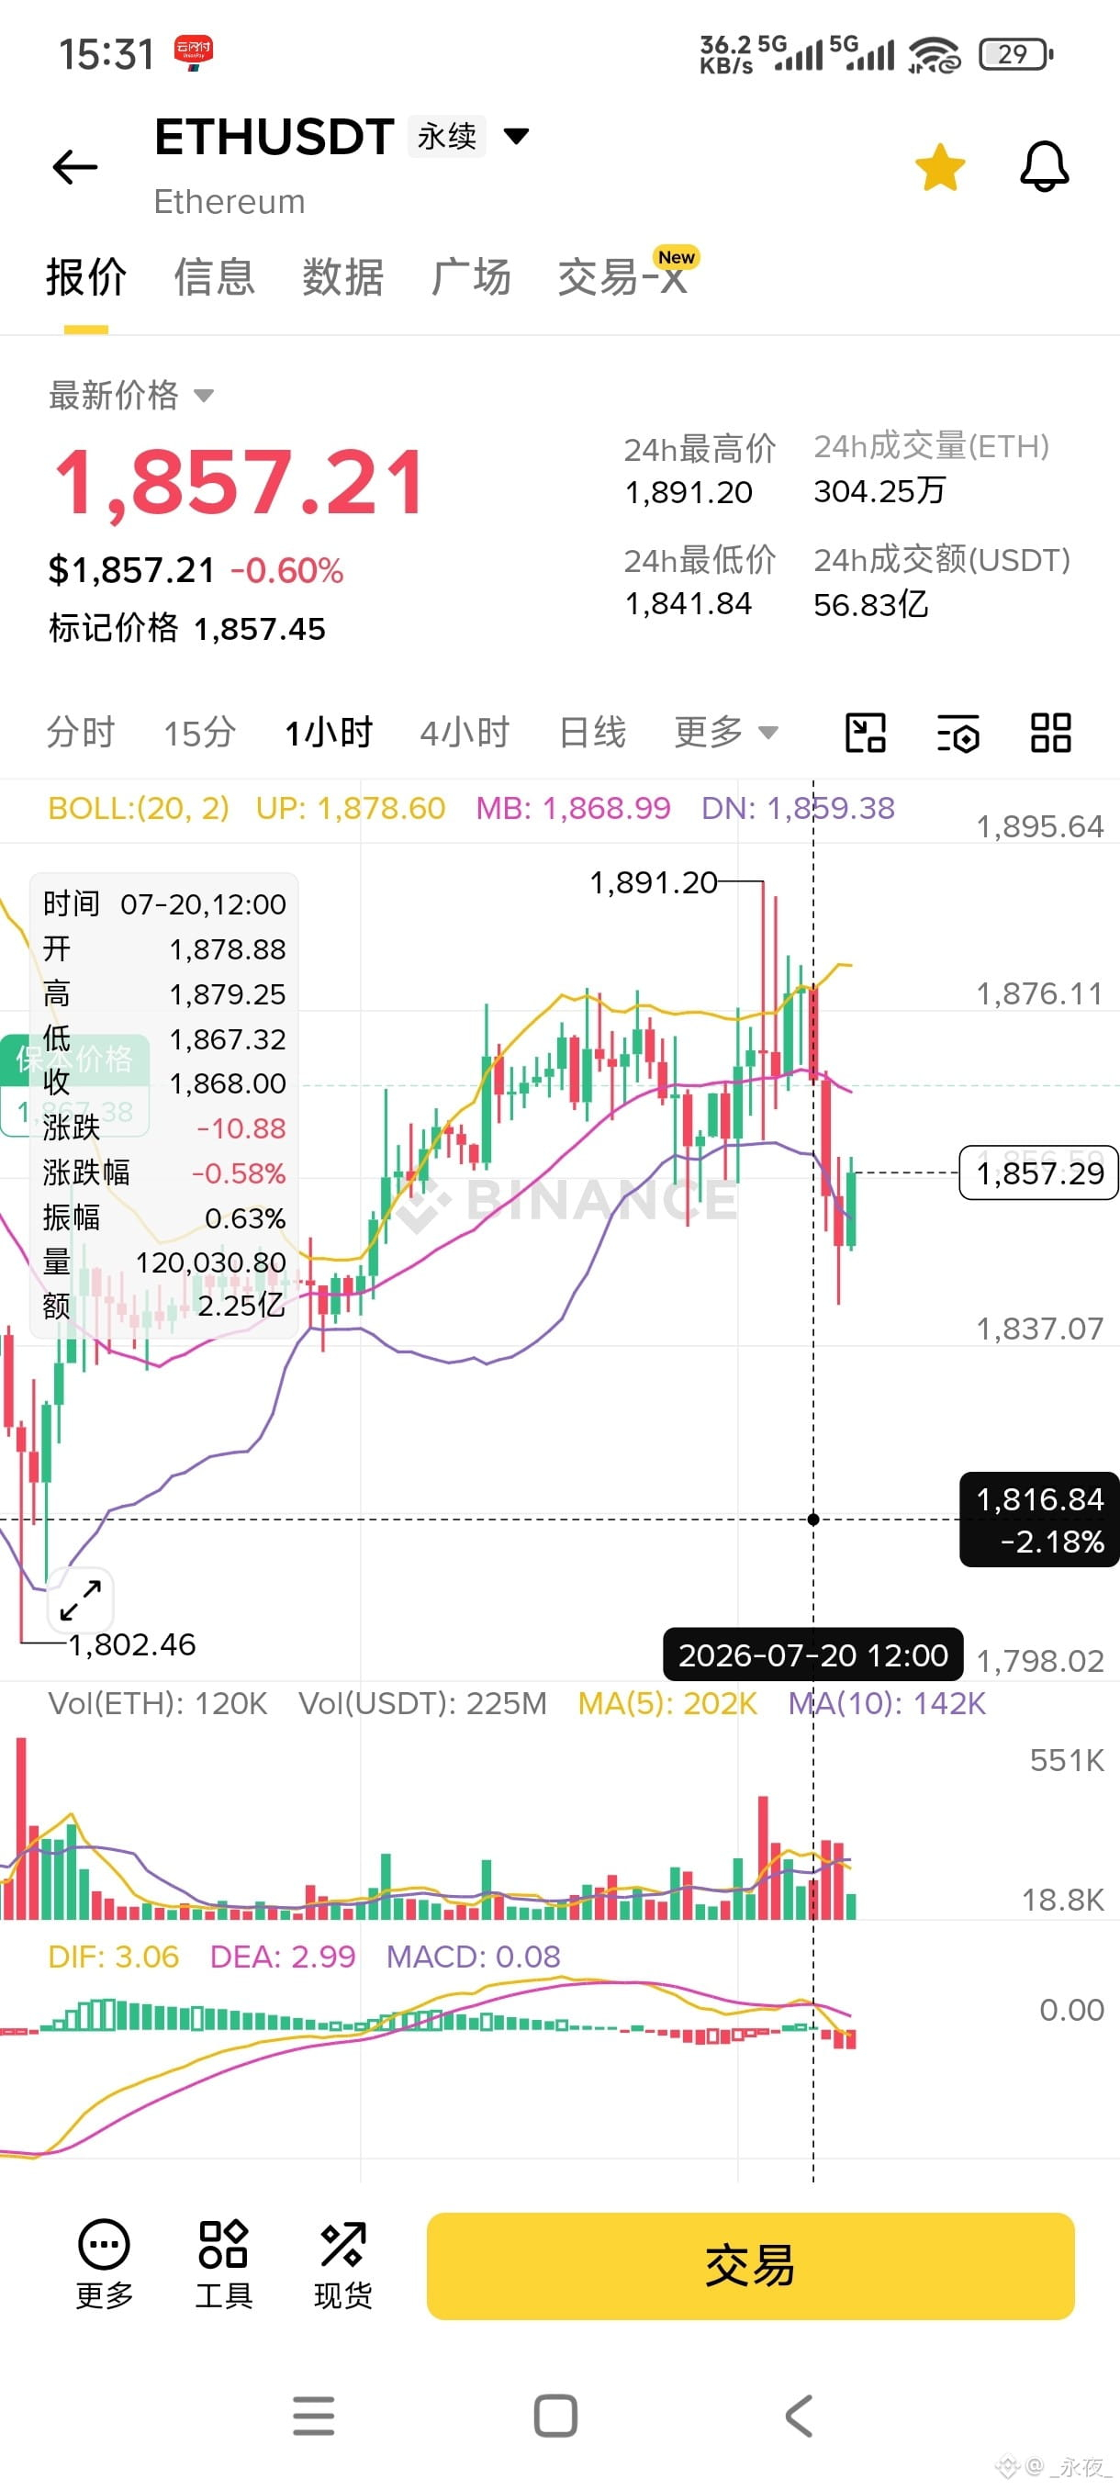Tap the 24h成交量 value 304.25万
The width and height of the screenshot is (1120, 2490).
click(x=879, y=491)
